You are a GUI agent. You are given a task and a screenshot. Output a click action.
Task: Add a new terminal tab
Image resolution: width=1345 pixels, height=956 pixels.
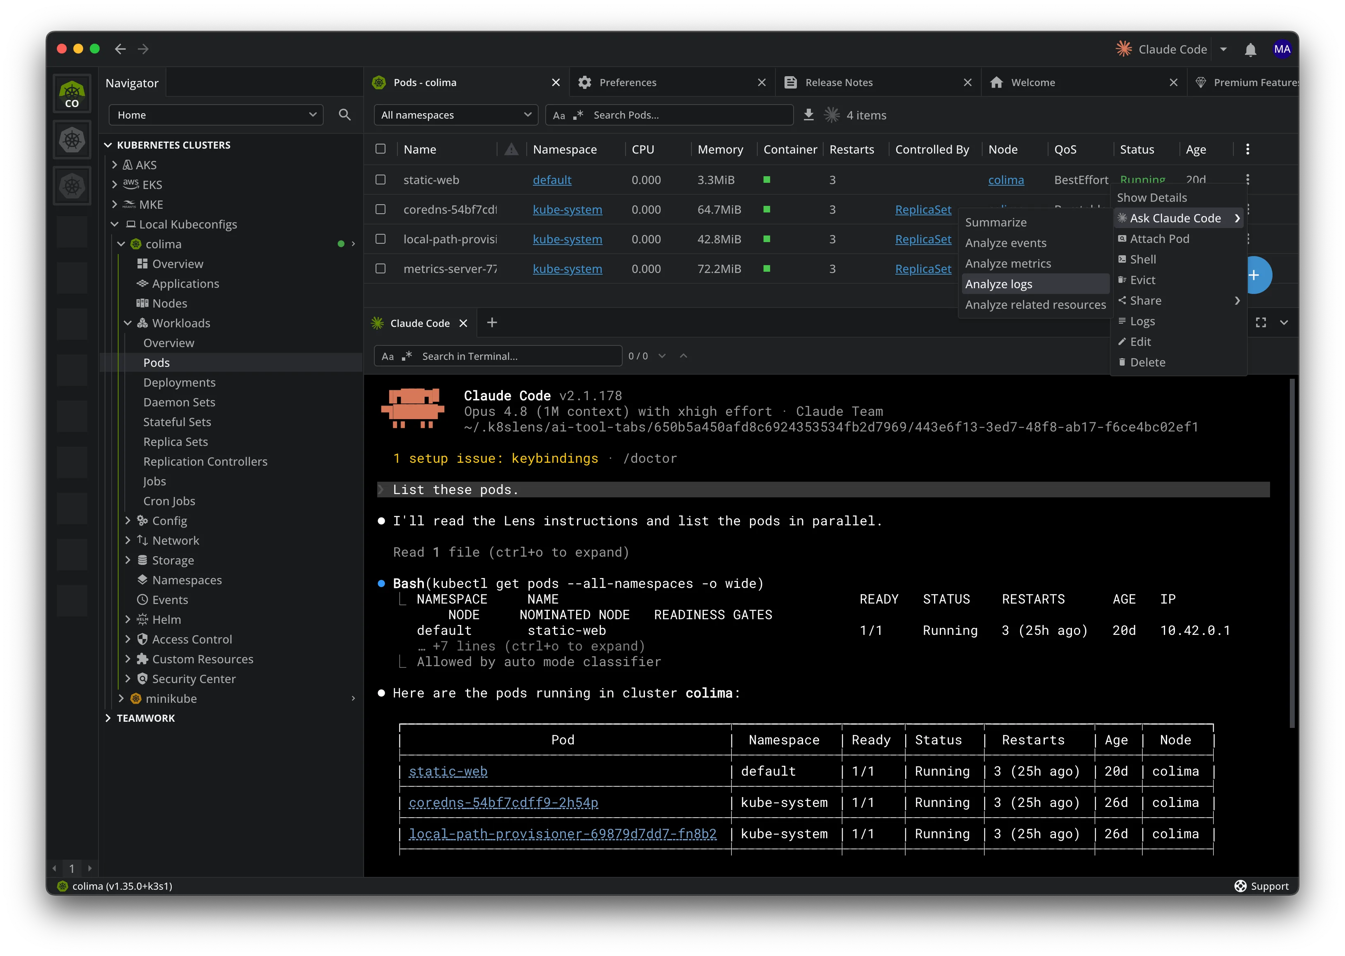[492, 323]
